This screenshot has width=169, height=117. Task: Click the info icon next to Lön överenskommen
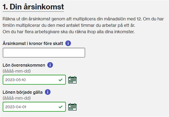click(x=50, y=65)
